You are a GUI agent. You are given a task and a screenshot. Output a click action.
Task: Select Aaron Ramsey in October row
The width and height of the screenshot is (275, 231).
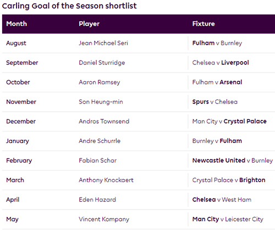[100, 82]
